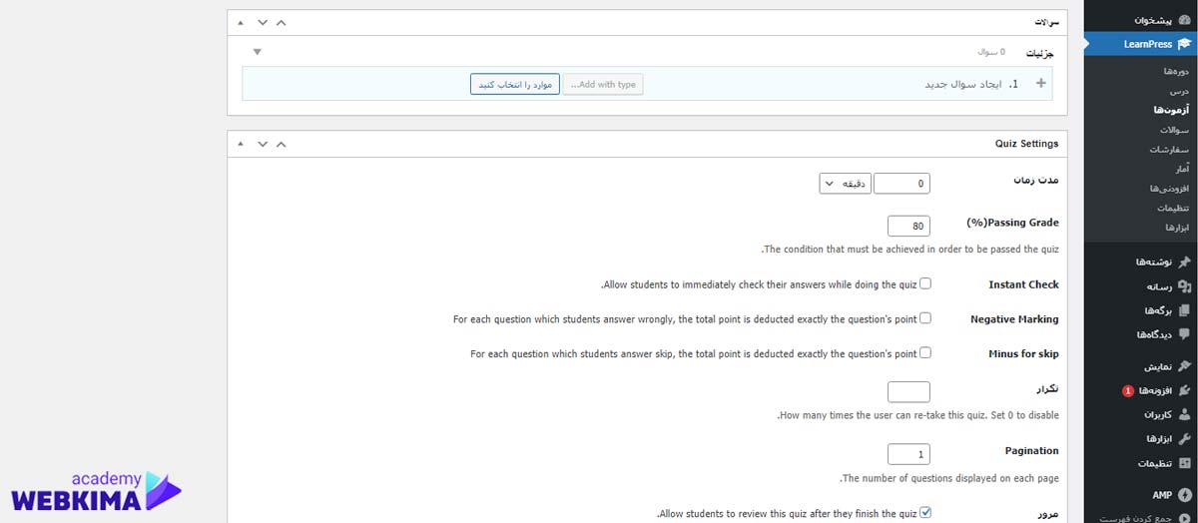Open the plugins (افزونه‌ها) icon
This screenshot has width=1198, height=523.
point(1184,390)
